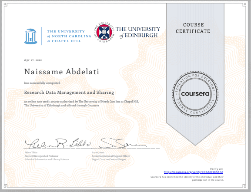Click 'an online non-credit course authorized' sentence
The height and width of the screenshot is (192, 251).
(81, 103)
